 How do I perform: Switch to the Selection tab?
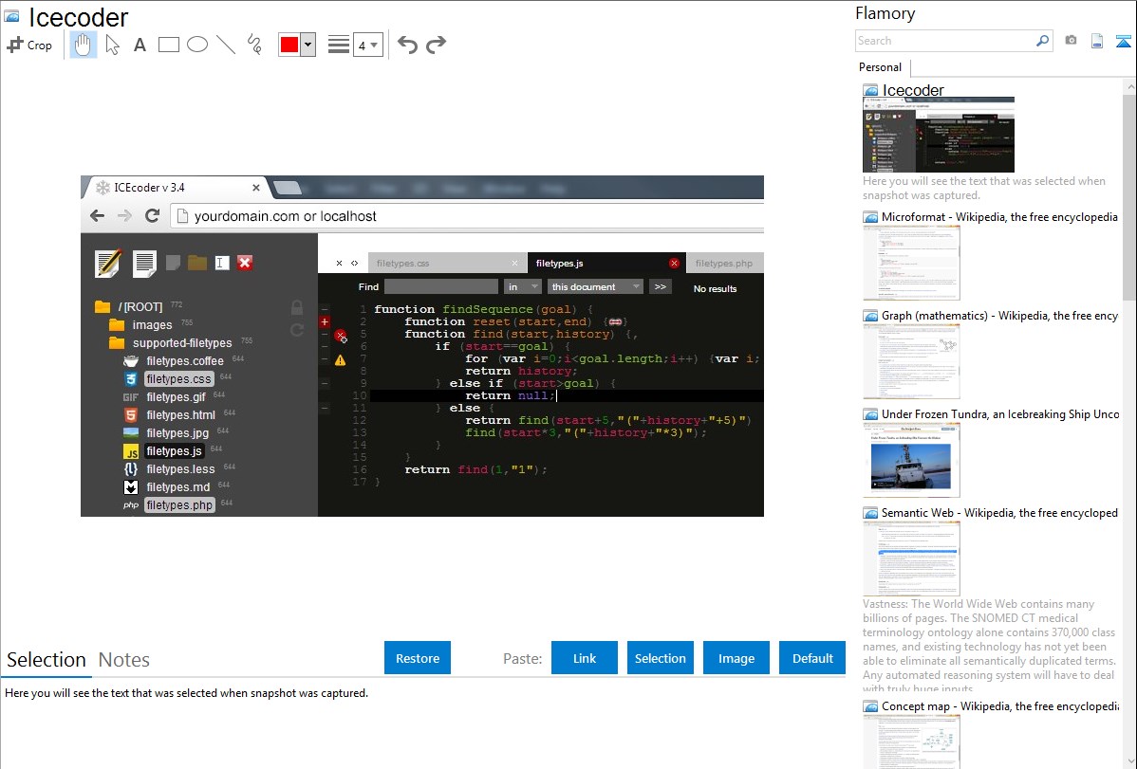pos(47,660)
